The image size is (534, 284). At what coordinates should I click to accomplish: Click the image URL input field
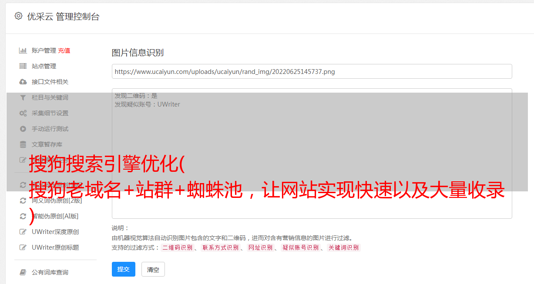coord(312,71)
